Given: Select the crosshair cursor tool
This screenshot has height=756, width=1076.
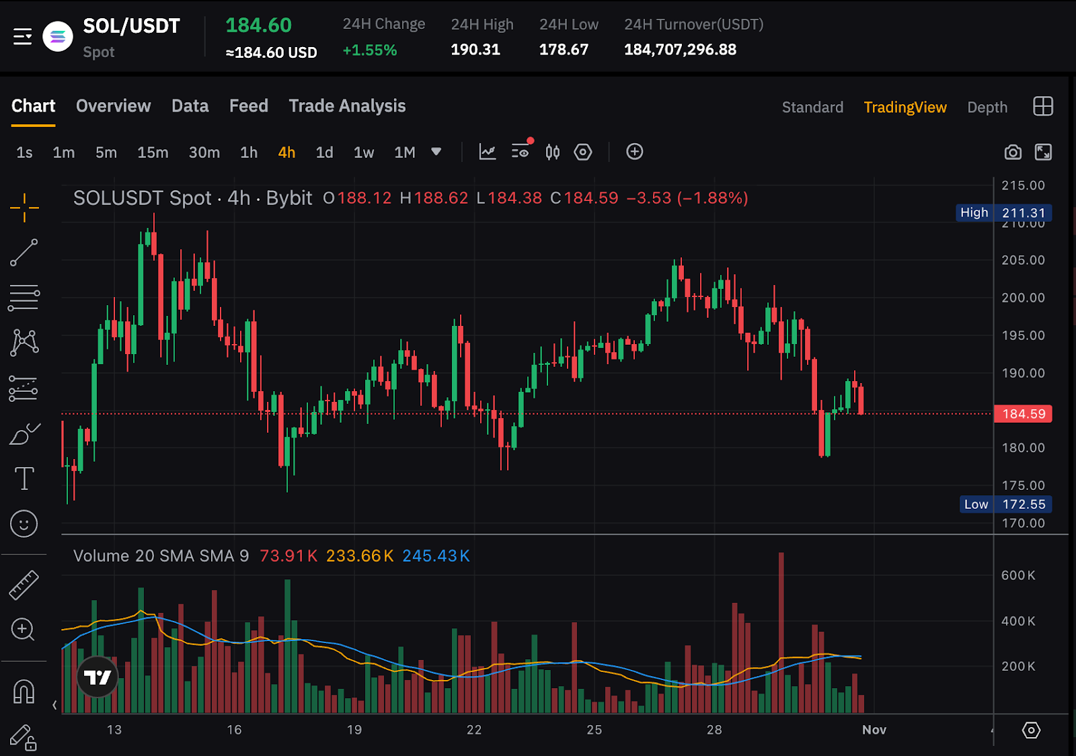Looking at the screenshot, I should point(24,208).
